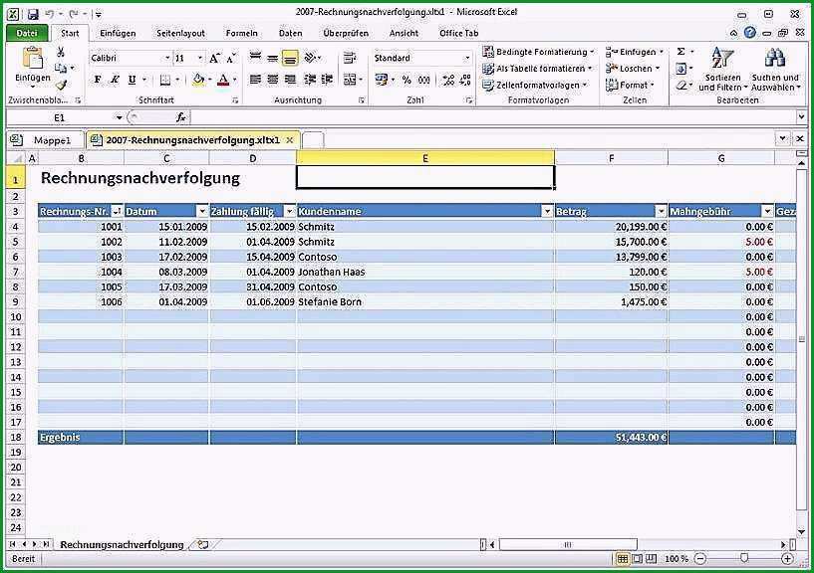Switch to the Einfügen ribbon tab
814x573 pixels.
118,33
